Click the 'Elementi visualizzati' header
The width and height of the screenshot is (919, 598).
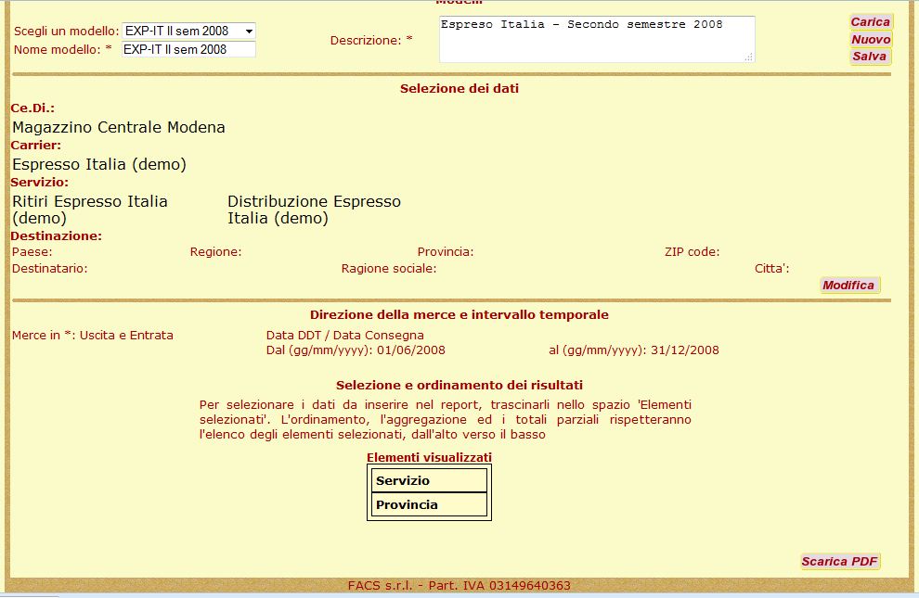coord(429,457)
